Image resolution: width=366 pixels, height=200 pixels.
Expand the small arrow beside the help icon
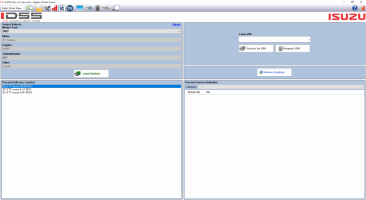(359, 8)
